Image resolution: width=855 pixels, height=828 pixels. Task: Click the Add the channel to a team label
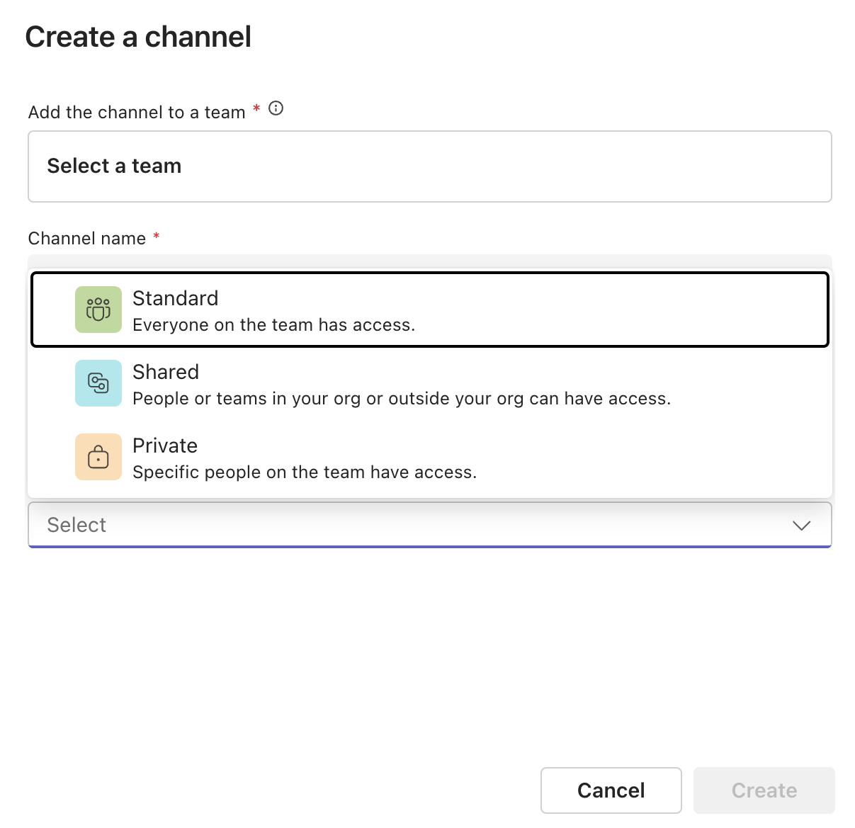(137, 113)
